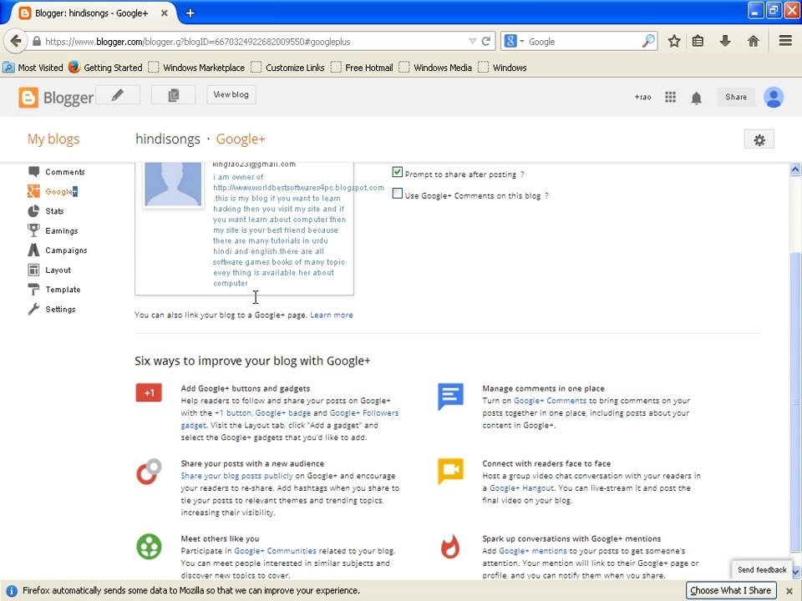Click the yellow Hangout video icon

click(450, 471)
